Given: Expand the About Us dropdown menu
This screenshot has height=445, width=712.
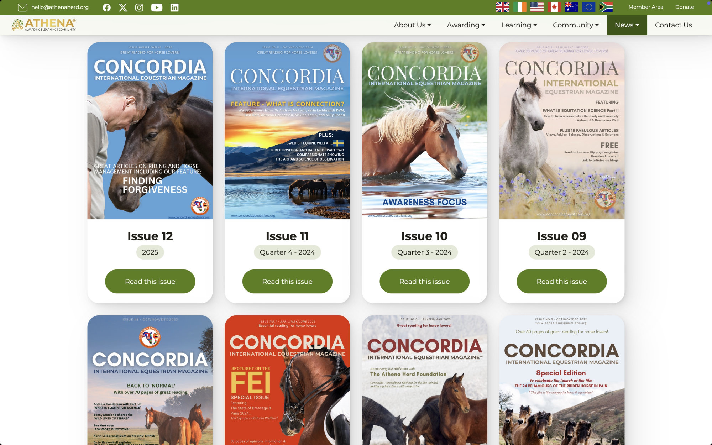Looking at the screenshot, I should point(412,25).
